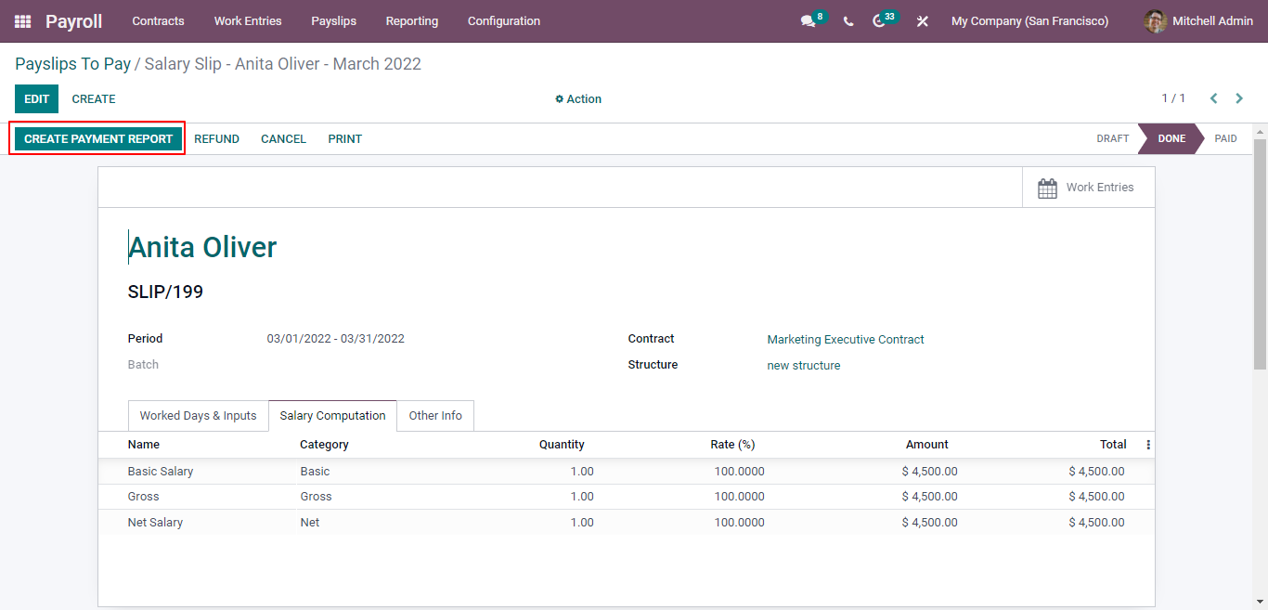Click Create Payment Report button
This screenshot has width=1268, height=610.
pyautogui.click(x=98, y=139)
